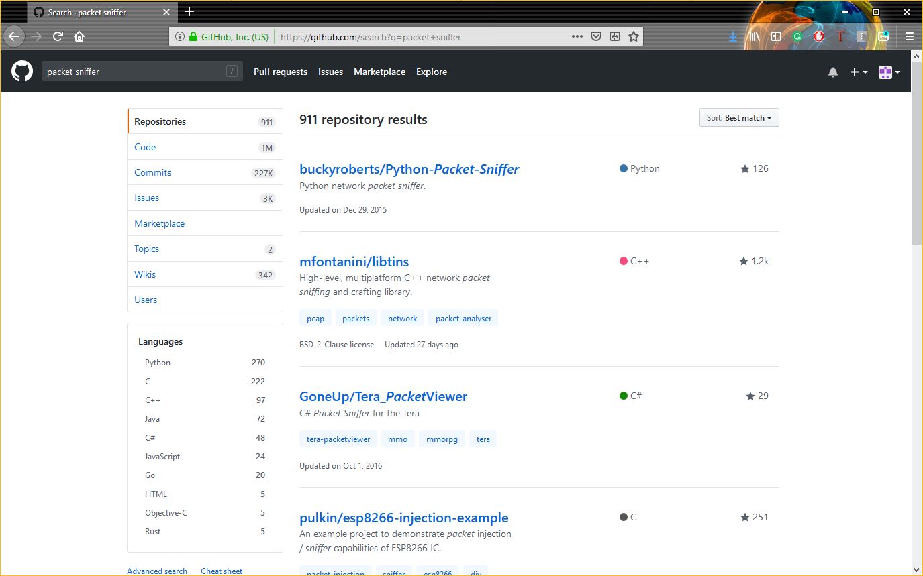The width and height of the screenshot is (923, 576).
Task: Open mfontanini/libtins repository
Action: (354, 262)
